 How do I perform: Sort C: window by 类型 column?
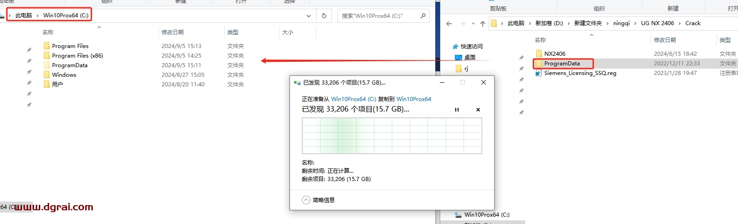[233, 32]
